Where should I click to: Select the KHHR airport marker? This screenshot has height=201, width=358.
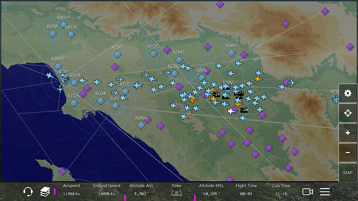click(74, 82)
